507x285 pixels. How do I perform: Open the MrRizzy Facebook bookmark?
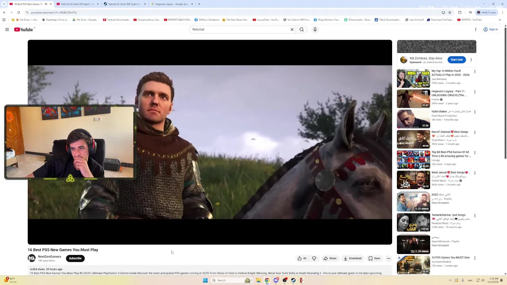tap(206, 20)
